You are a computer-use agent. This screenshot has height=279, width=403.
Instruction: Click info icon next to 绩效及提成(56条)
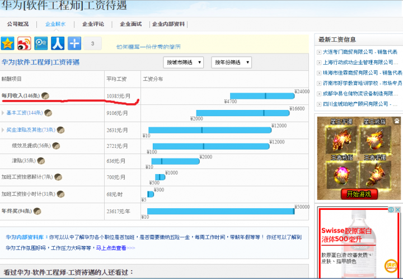click(x=56, y=146)
